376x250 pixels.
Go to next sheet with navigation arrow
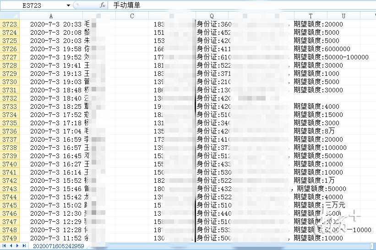click(x=17, y=246)
